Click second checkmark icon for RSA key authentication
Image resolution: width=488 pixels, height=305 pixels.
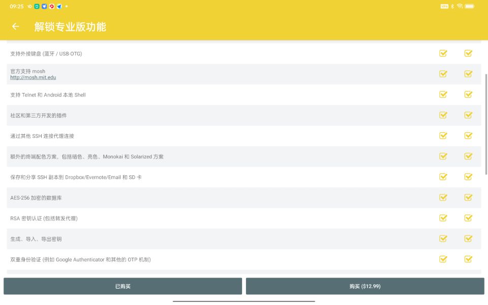pyautogui.click(x=468, y=218)
